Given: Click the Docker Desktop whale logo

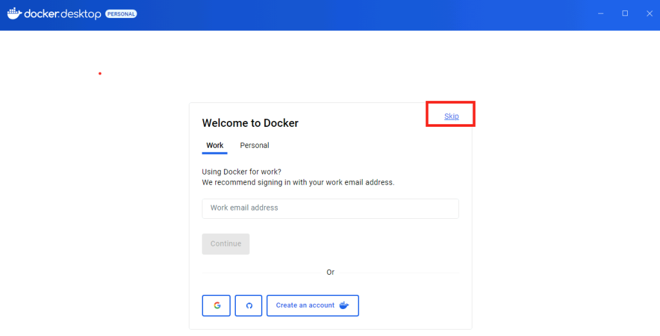Looking at the screenshot, I should coord(15,14).
